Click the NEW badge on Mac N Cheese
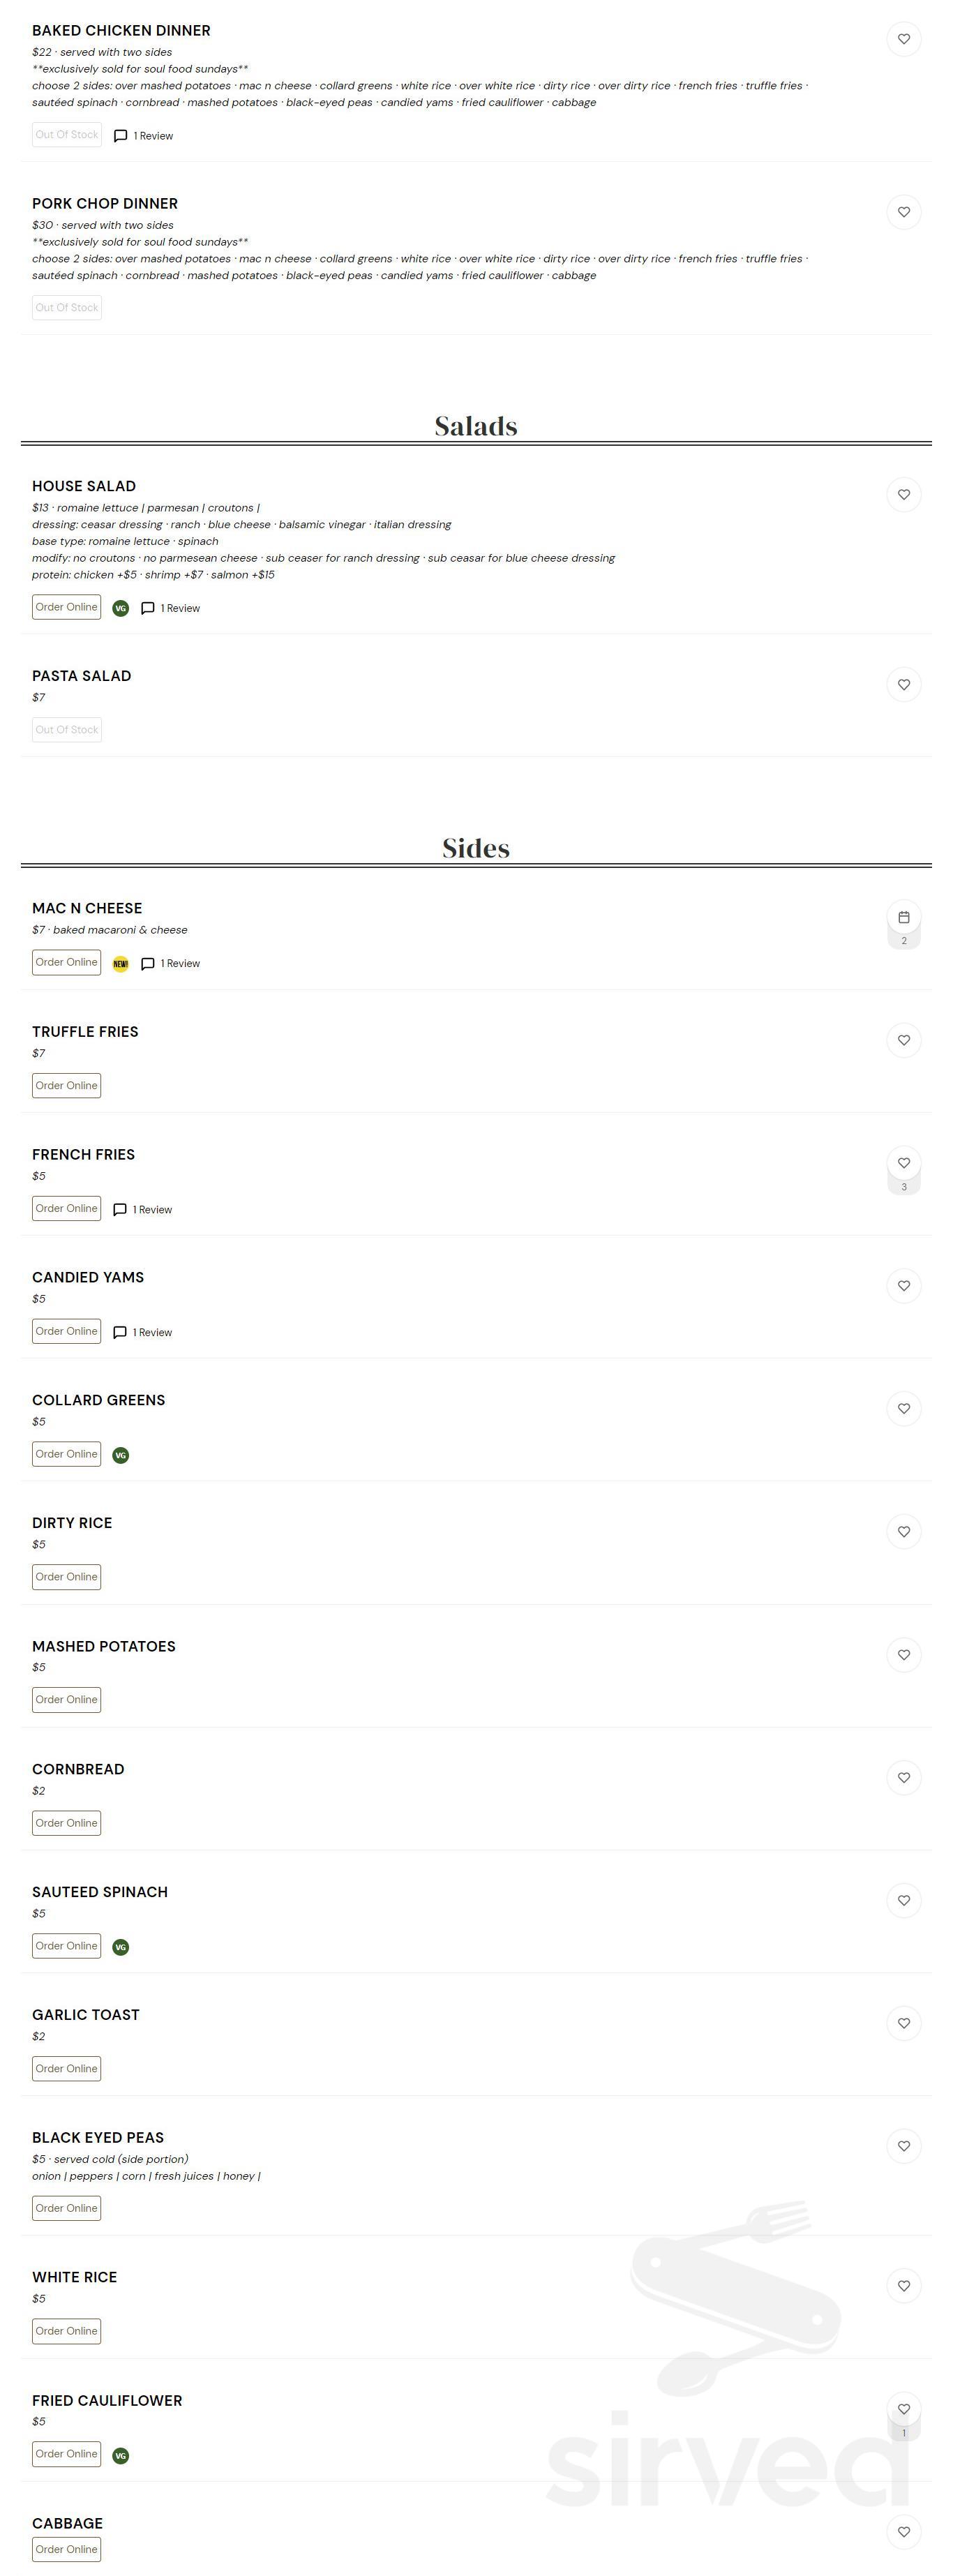The height and width of the screenshot is (2576, 953). point(120,964)
